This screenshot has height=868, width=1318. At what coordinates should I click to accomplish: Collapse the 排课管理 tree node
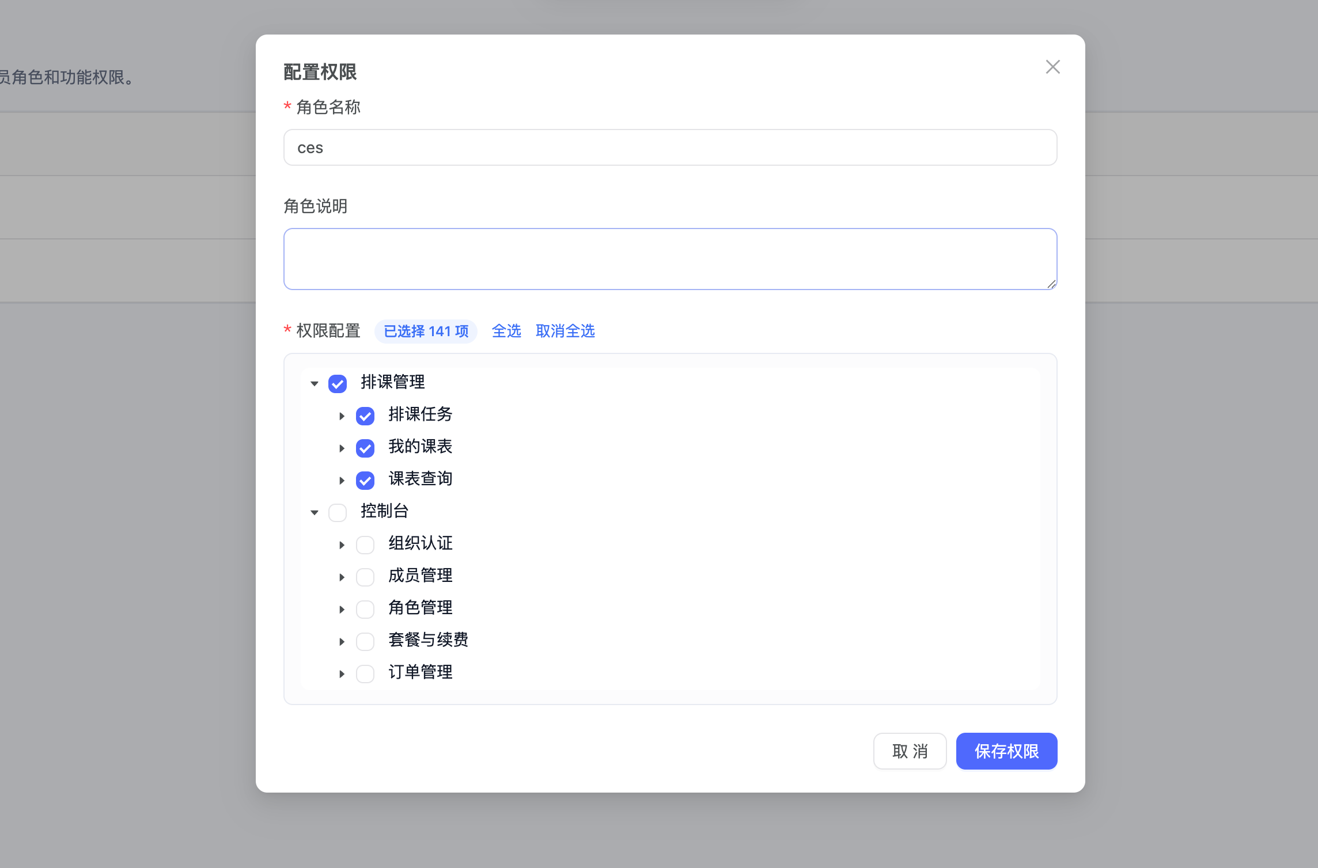[315, 383]
